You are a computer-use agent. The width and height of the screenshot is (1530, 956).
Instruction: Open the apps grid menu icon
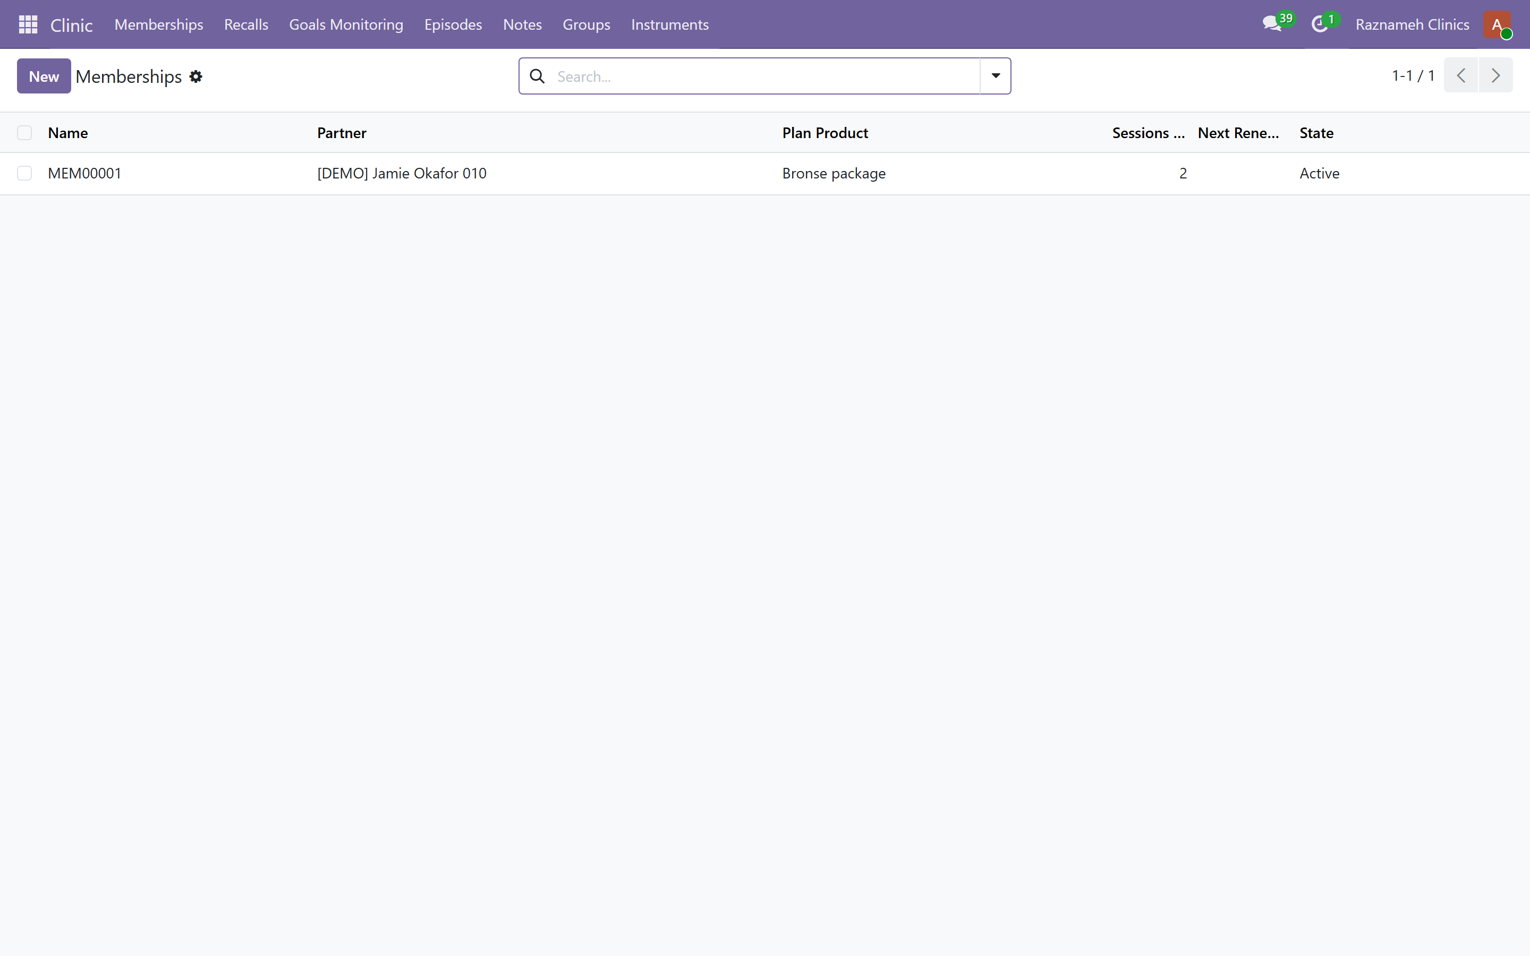click(28, 24)
